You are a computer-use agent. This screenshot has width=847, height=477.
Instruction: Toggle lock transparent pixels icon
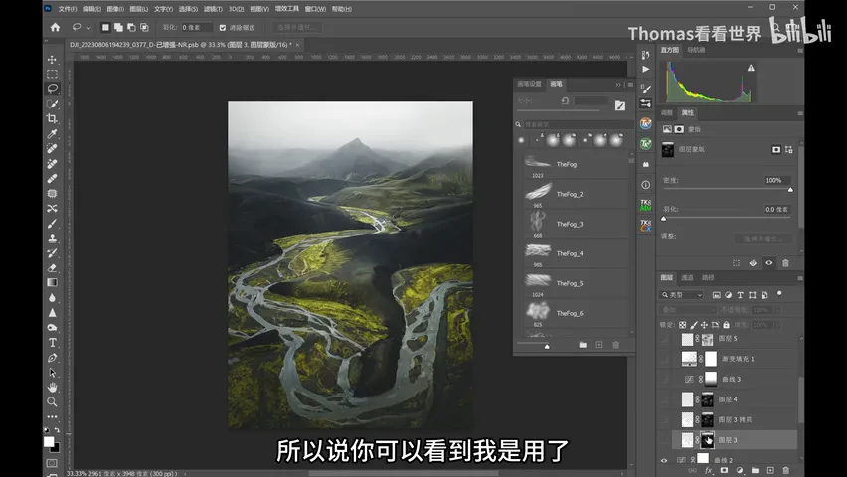[x=683, y=325]
